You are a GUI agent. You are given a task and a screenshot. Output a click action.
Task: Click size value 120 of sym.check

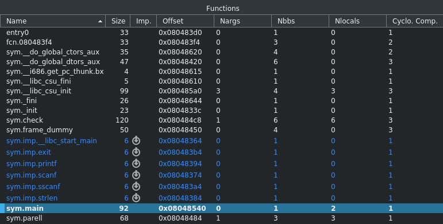122,120
